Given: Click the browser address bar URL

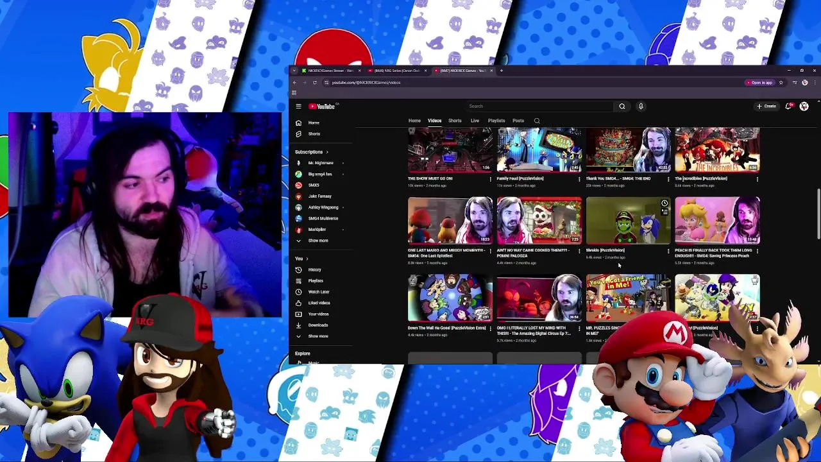Looking at the screenshot, I should coord(366,83).
